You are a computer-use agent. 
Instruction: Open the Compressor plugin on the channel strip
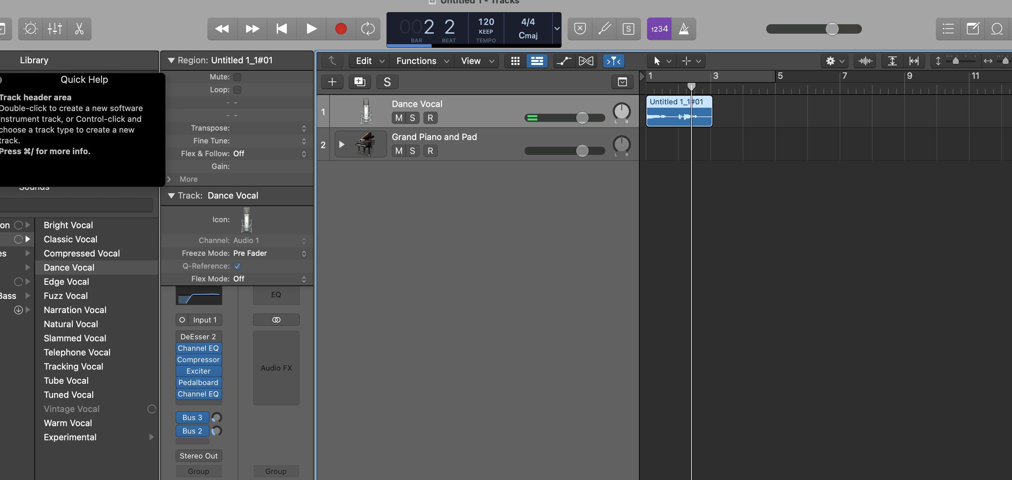(x=198, y=359)
